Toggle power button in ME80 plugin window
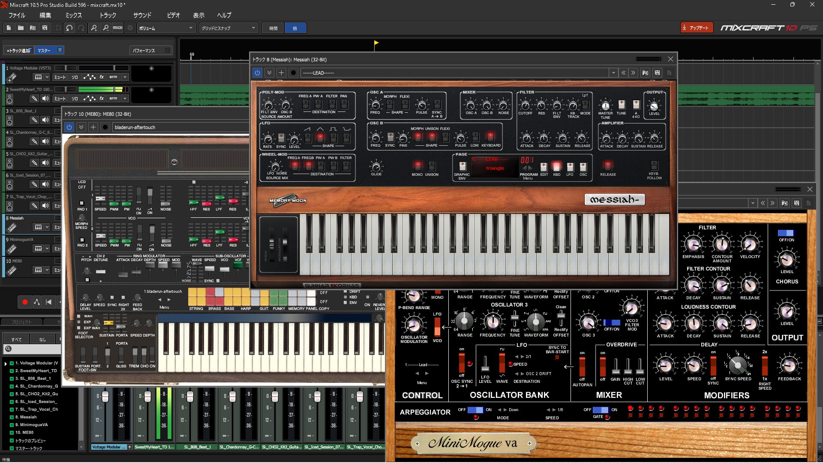This screenshot has height=463, width=823. click(x=69, y=127)
